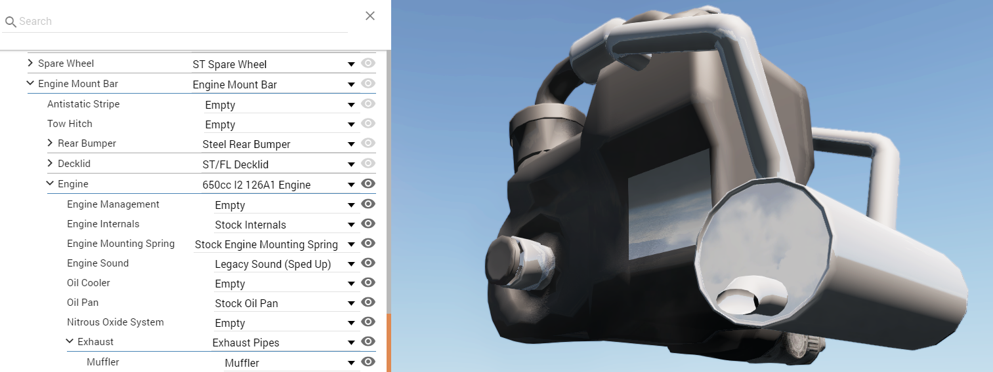This screenshot has height=372, width=993.
Task: Expand the Rear Bumper sub-parts
Action: (50, 143)
